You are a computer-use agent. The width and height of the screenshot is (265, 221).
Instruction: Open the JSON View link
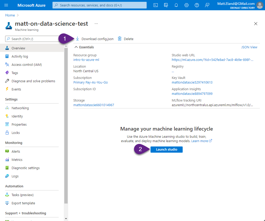point(249,47)
